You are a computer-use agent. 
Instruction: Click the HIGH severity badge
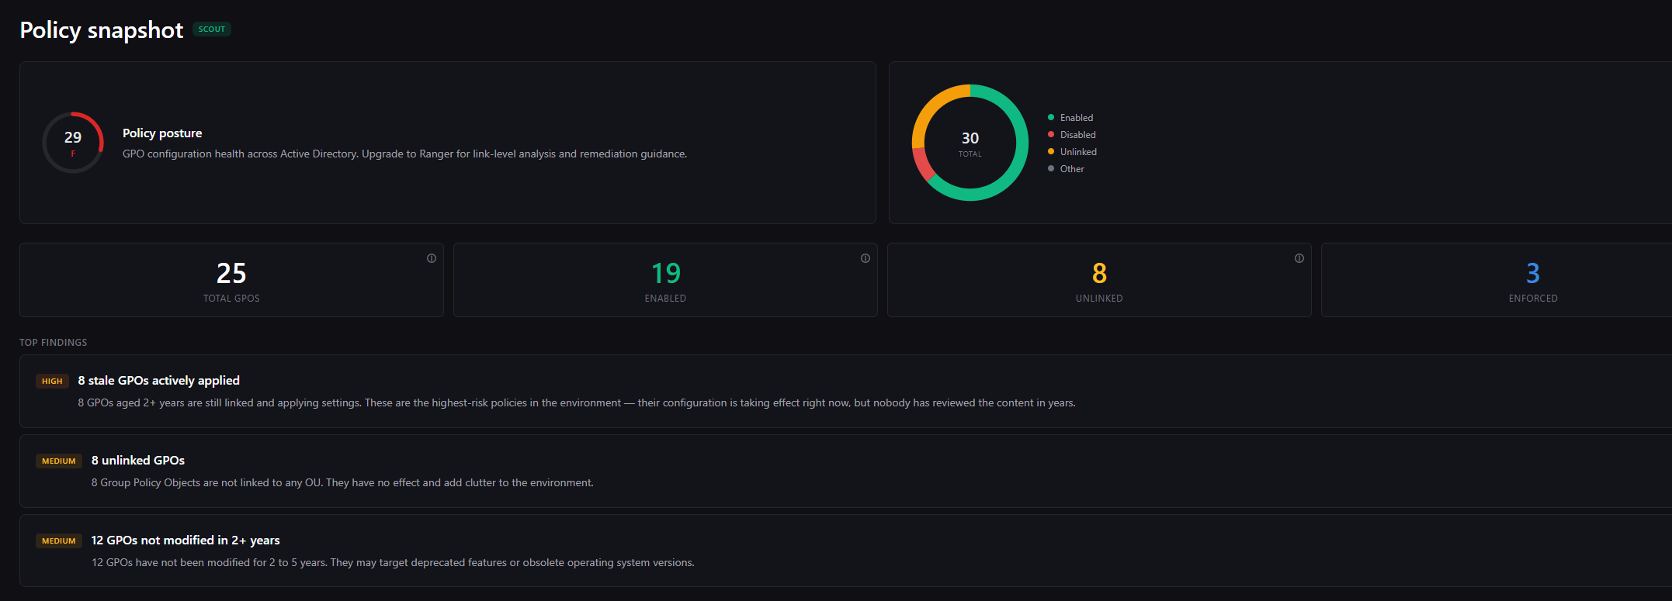point(52,382)
